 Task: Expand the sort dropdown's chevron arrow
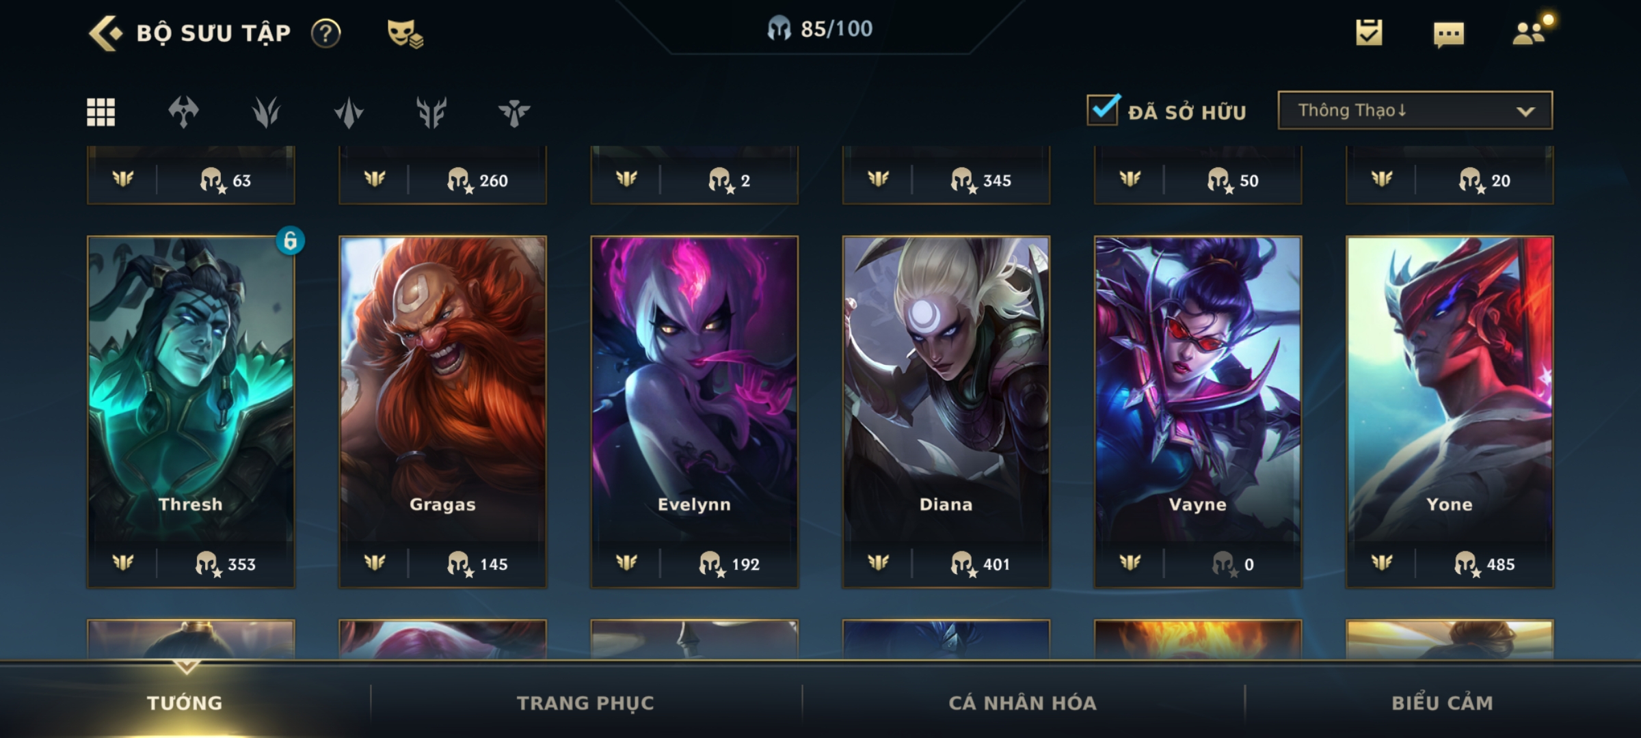(1525, 111)
